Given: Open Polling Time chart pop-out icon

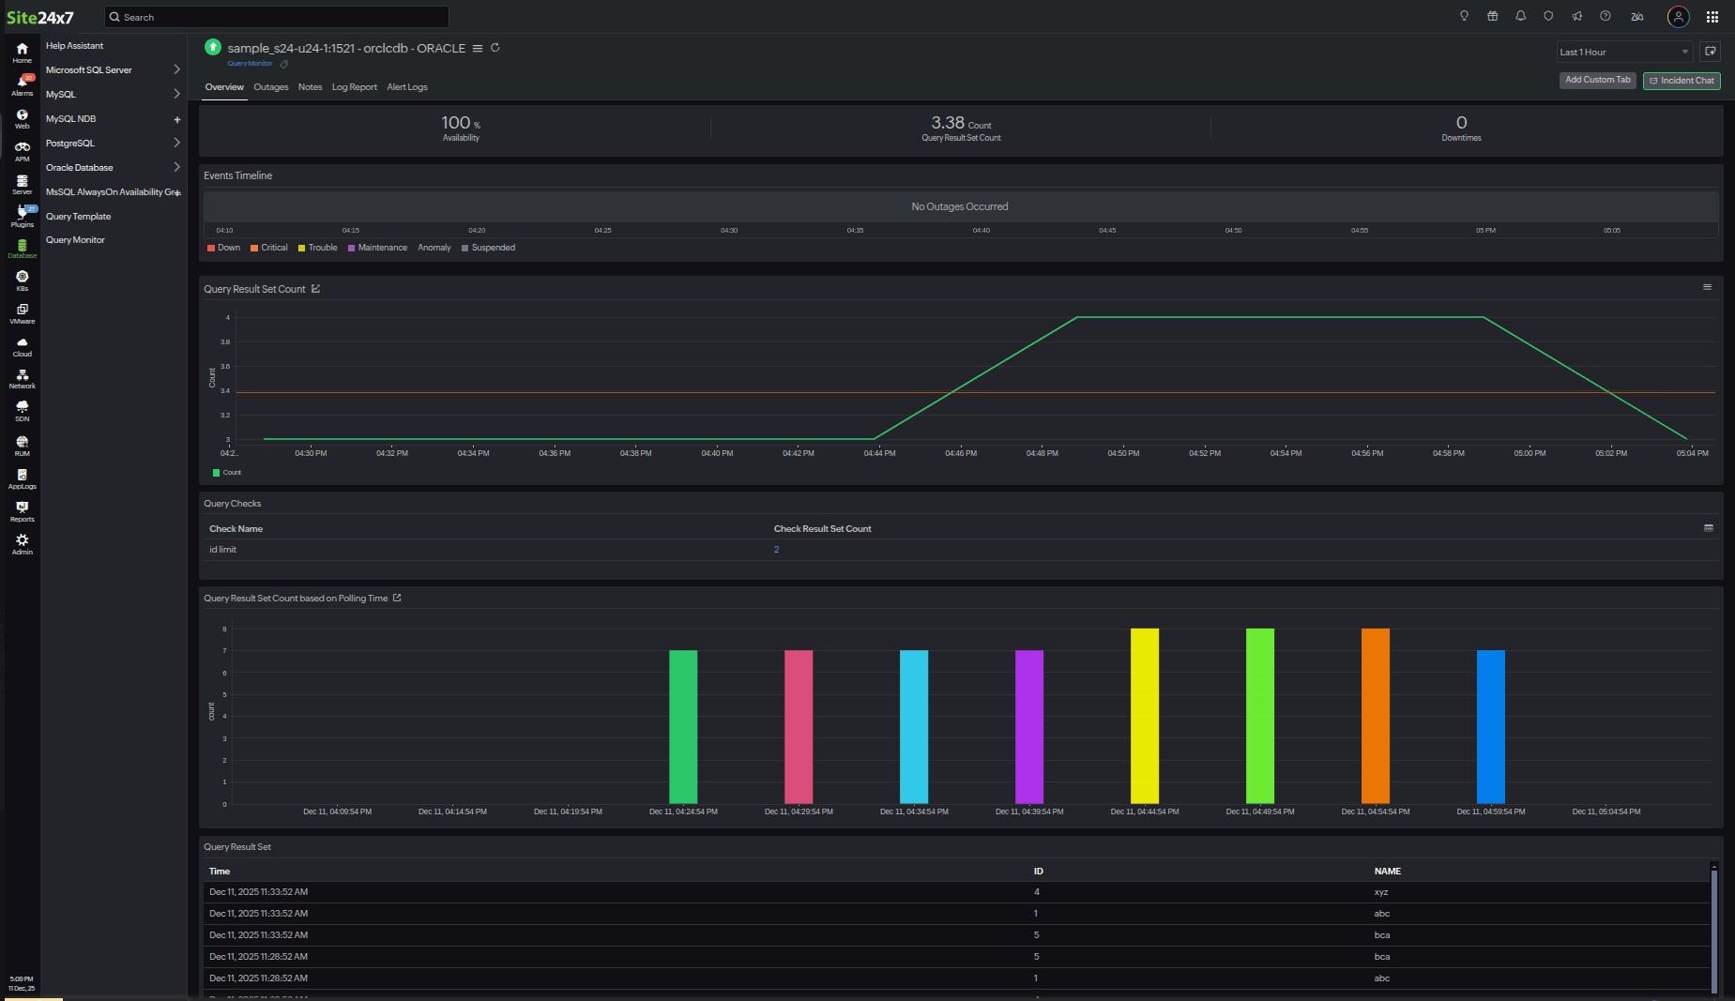Looking at the screenshot, I should [397, 598].
